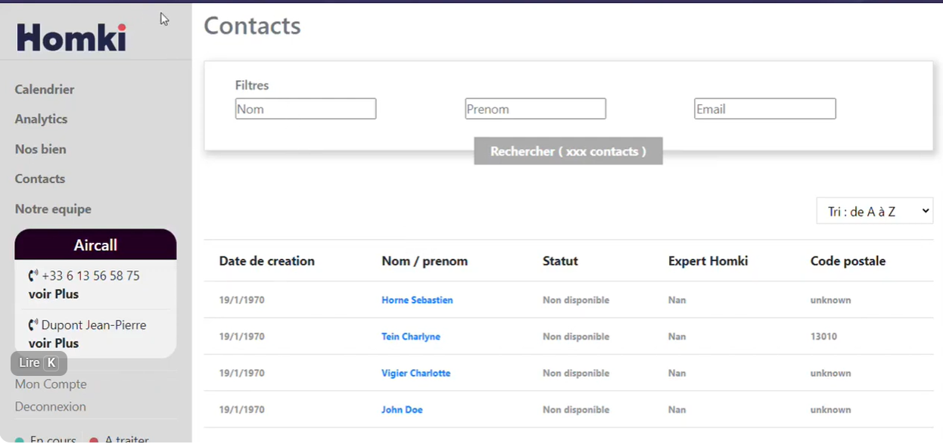Click voir Plus under +33 6 13 56 58 75

tap(54, 294)
